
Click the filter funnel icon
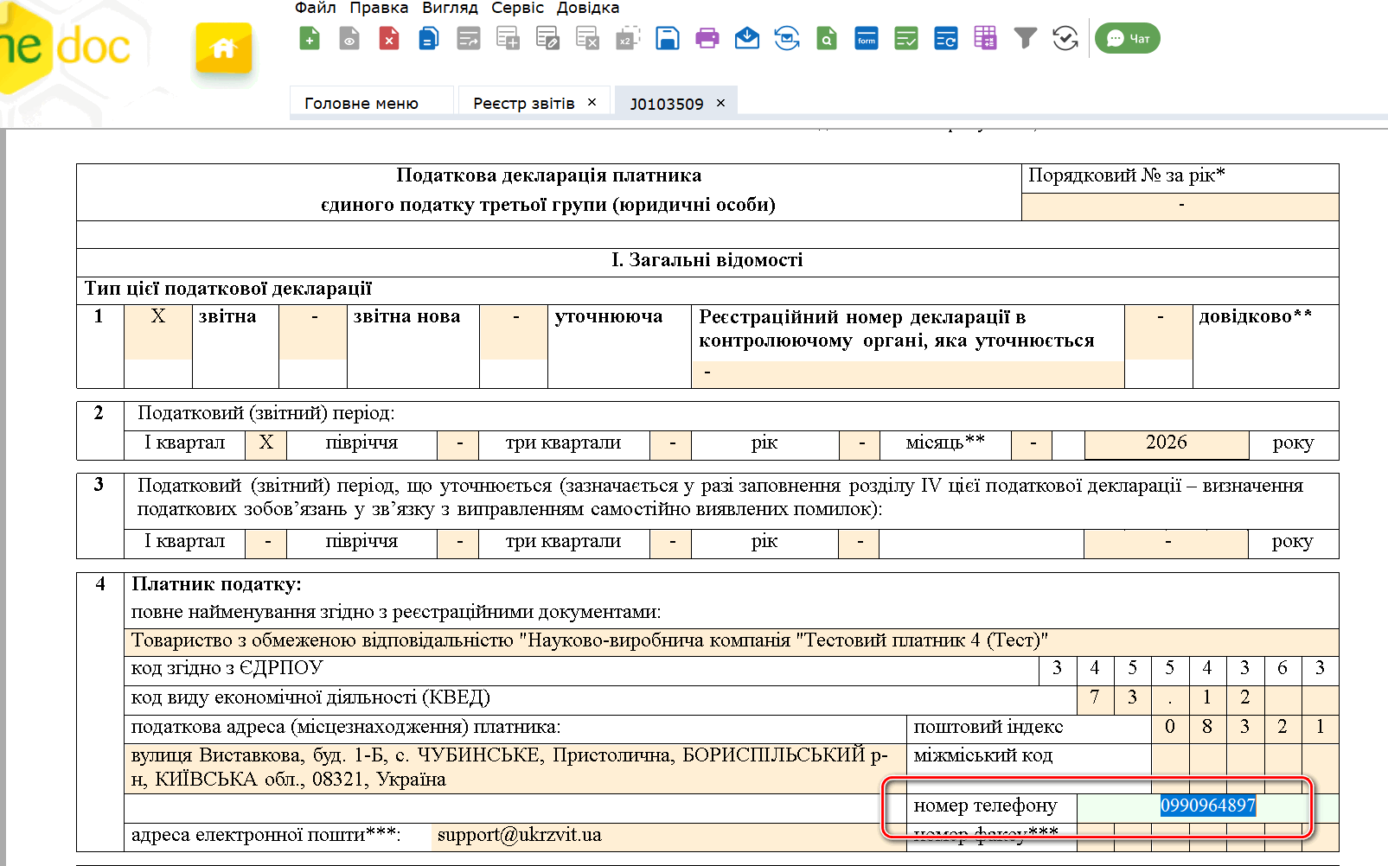pos(1025,39)
